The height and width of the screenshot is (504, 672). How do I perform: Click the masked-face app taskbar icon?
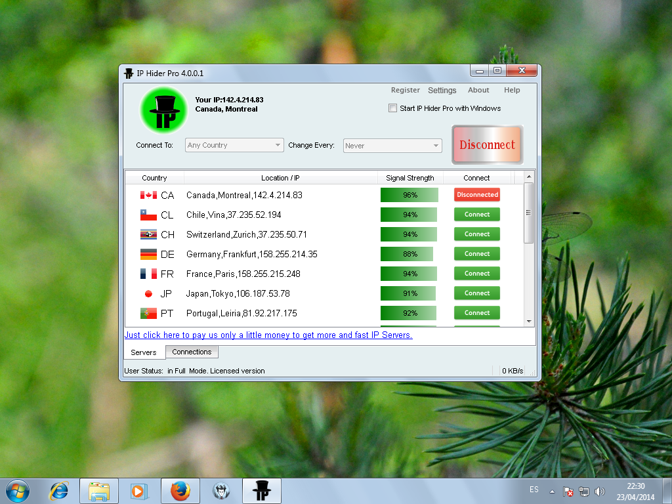click(221, 491)
